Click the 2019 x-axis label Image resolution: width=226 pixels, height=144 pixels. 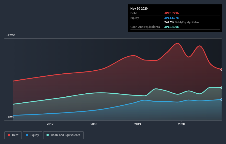coord(138,124)
